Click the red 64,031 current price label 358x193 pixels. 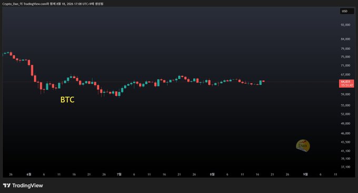[346, 83]
